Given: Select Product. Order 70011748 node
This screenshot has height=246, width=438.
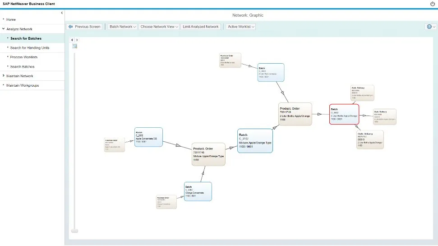Looking at the screenshot, I should coord(208,154).
